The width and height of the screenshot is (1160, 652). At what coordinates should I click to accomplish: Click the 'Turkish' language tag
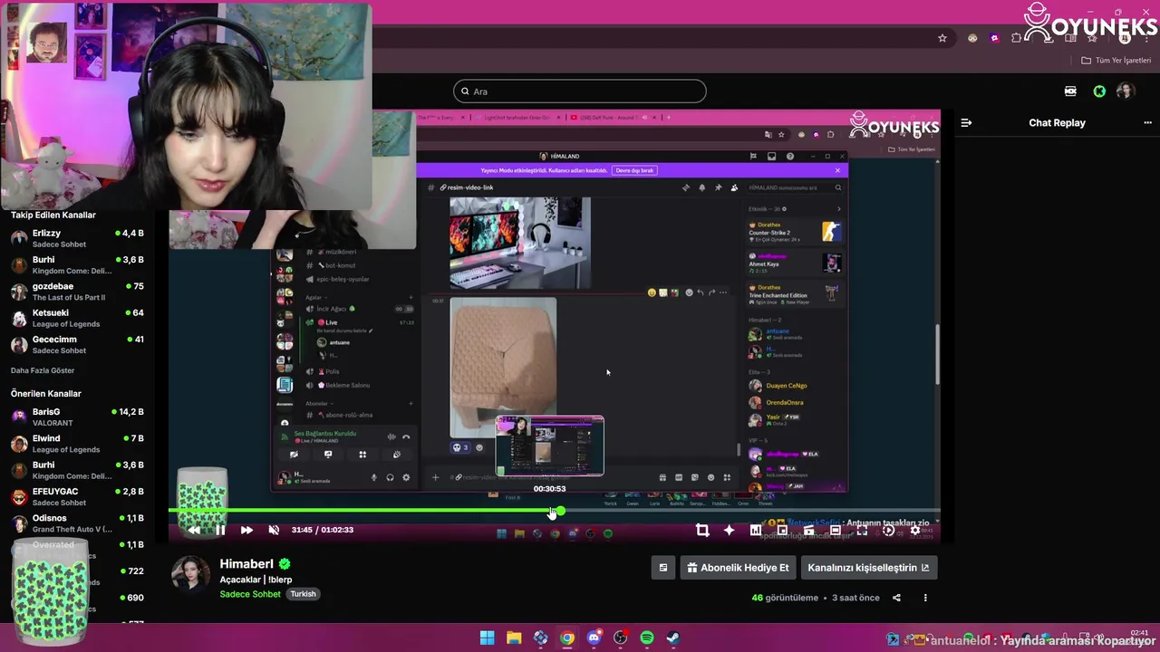tap(303, 594)
